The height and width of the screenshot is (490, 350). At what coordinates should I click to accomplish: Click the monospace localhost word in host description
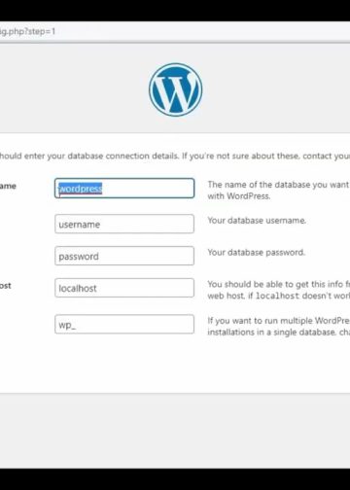[x=277, y=296]
